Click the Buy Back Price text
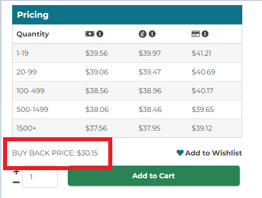 pyautogui.click(x=55, y=153)
